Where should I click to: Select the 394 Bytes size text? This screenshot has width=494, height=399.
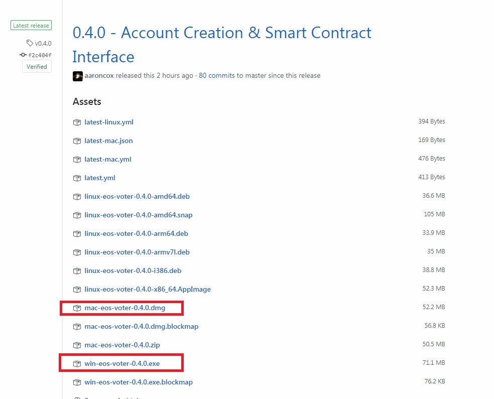tap(432, 121)
